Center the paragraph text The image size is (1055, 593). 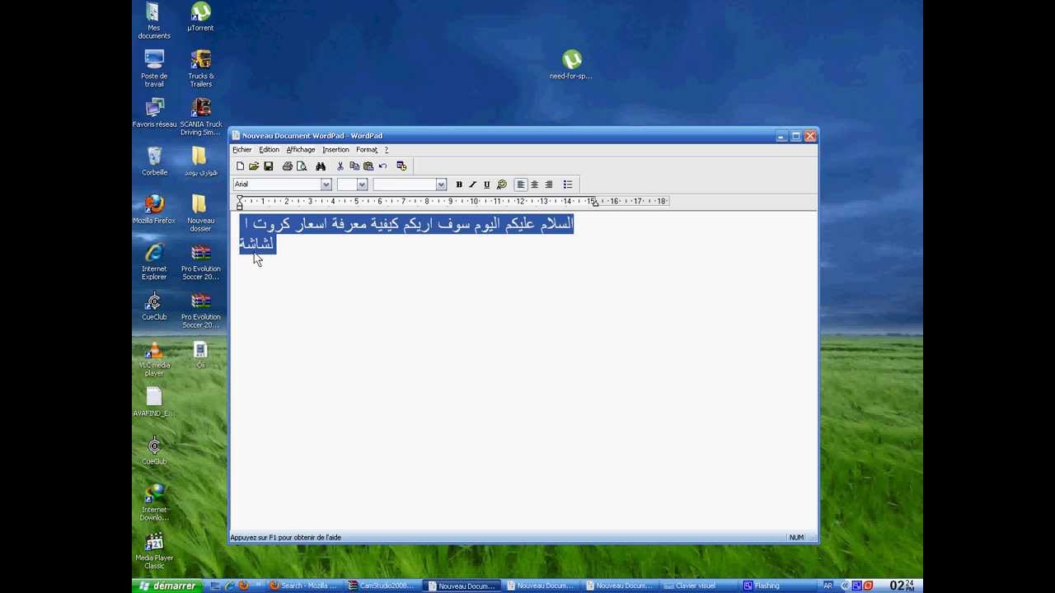point(534,184)
